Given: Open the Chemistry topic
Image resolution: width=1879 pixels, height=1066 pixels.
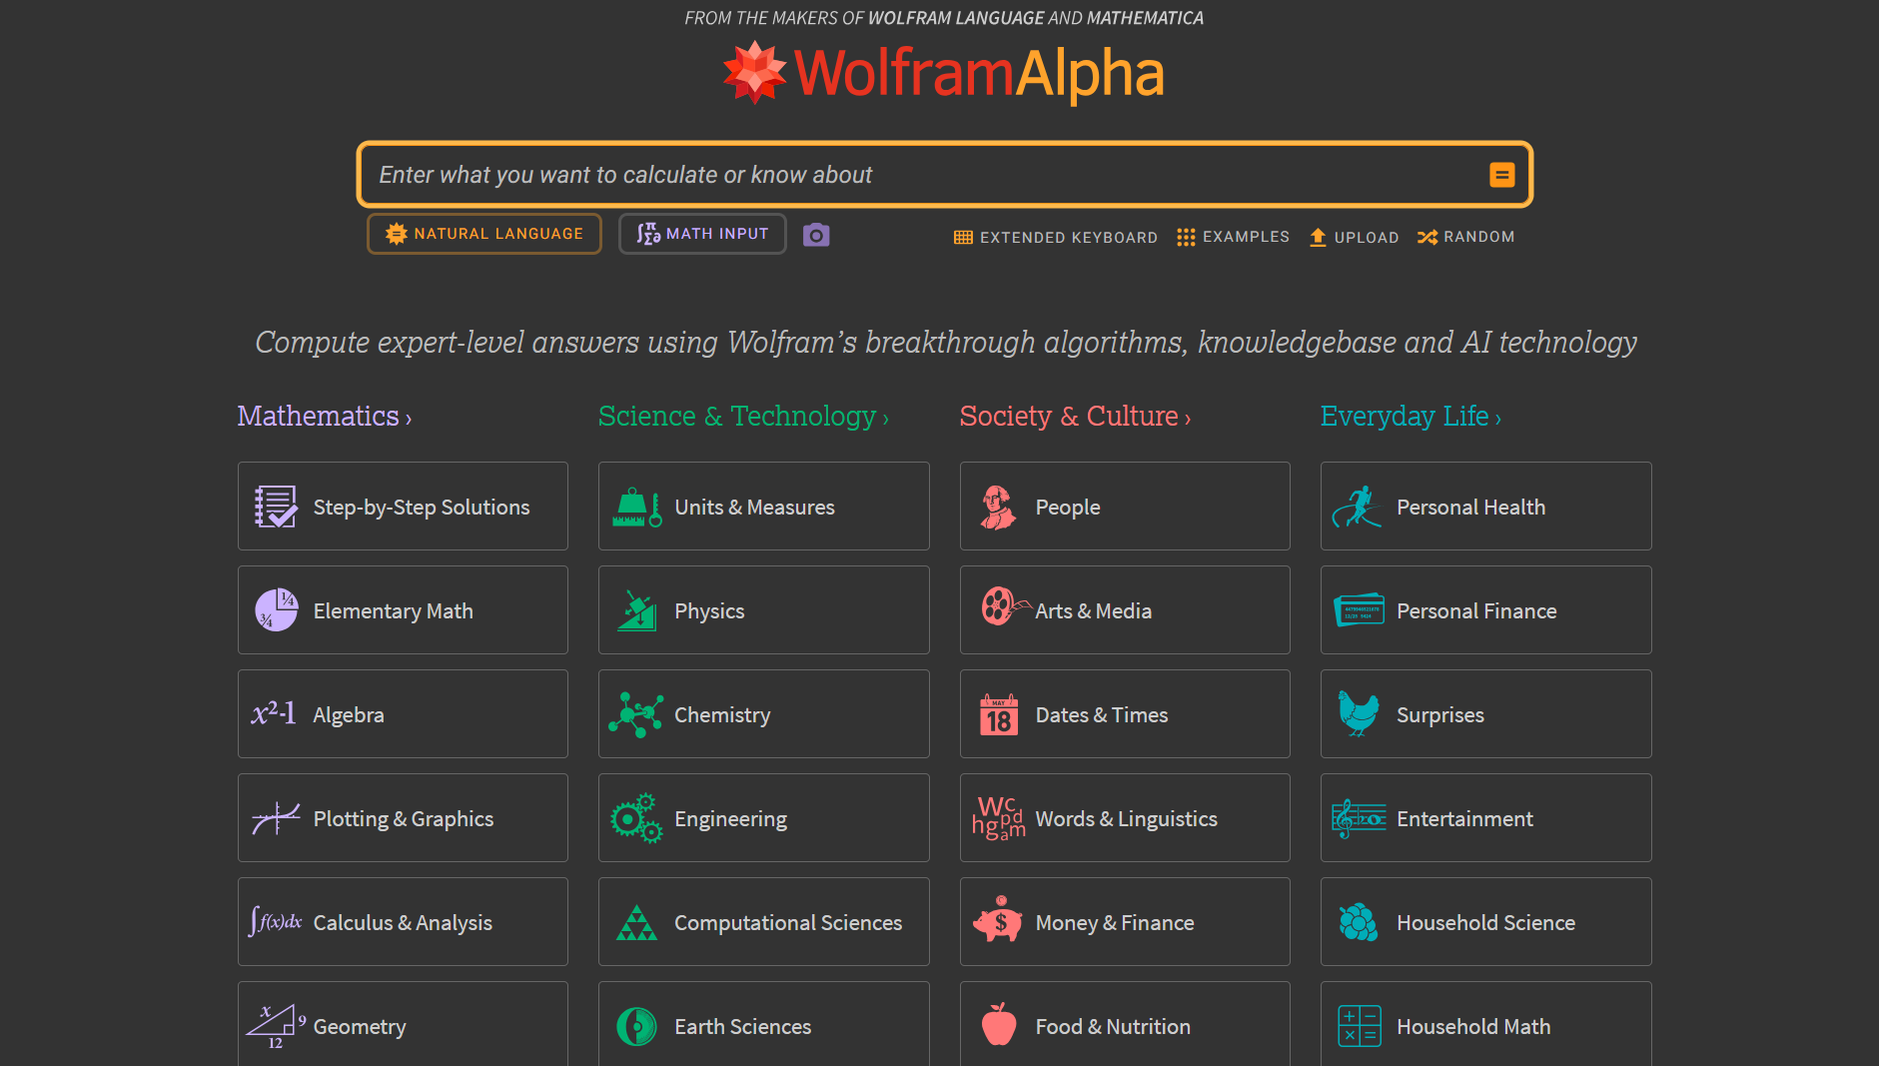Looking at the screenshot, I should click(764, 714).
